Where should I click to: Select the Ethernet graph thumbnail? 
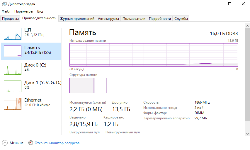13,104
